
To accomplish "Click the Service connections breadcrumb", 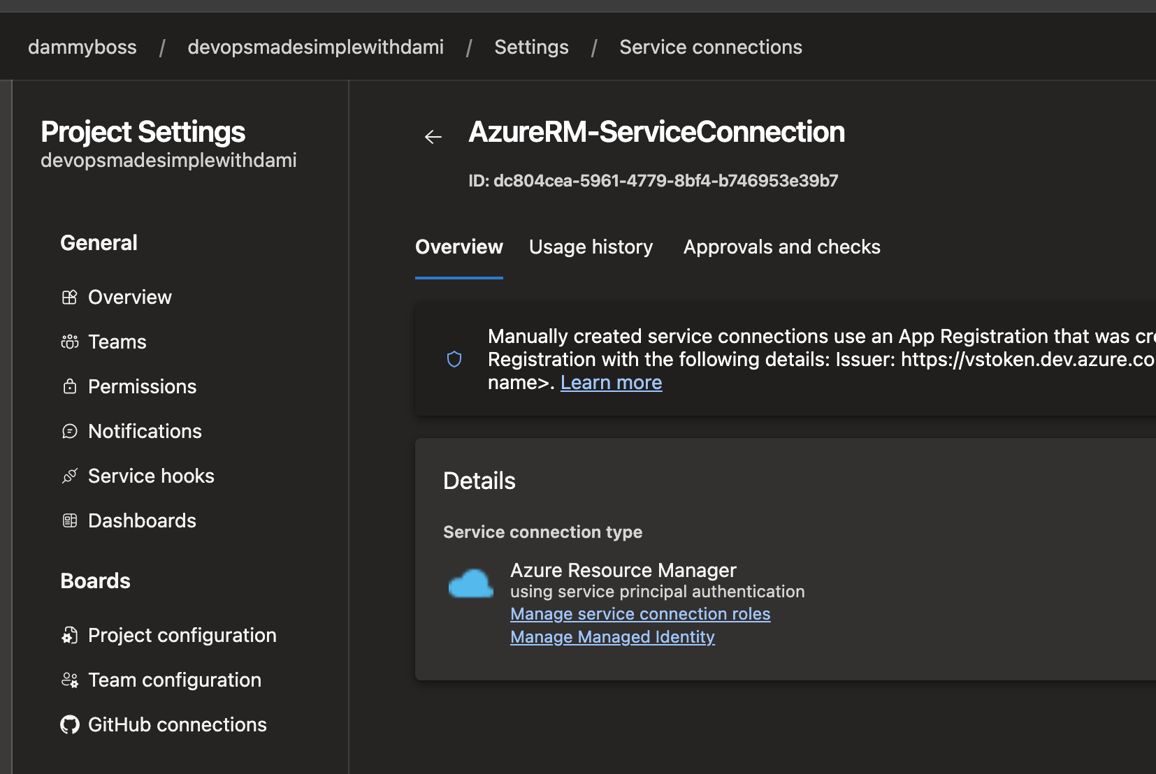I will pyautogui.click(x=711, y=48).
